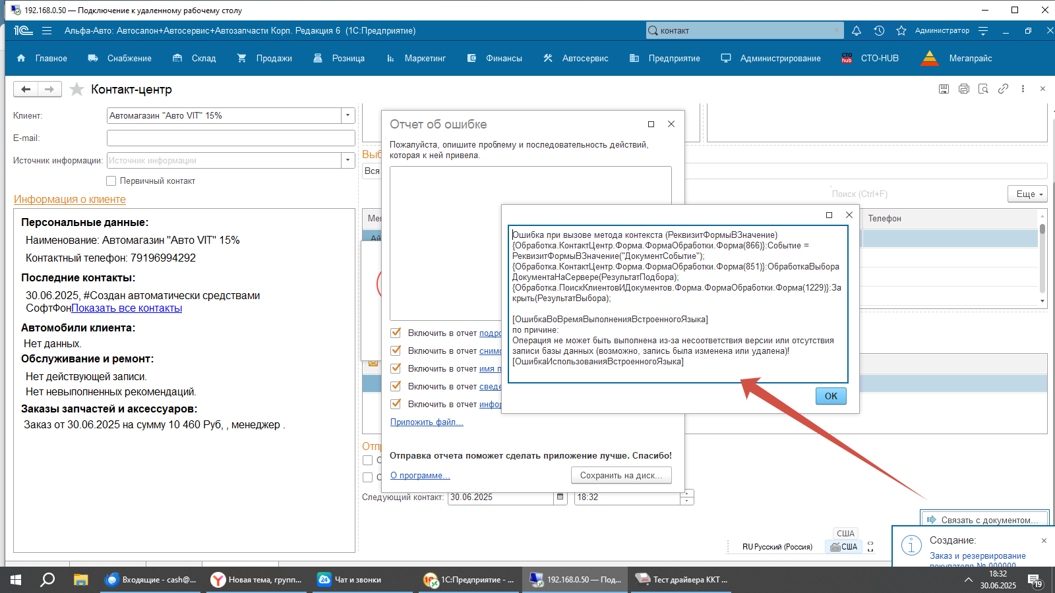The width and height of the screenshot is (1055, 593).
Task: Click the RU Русский language indicator
Action: pos(777,546)
